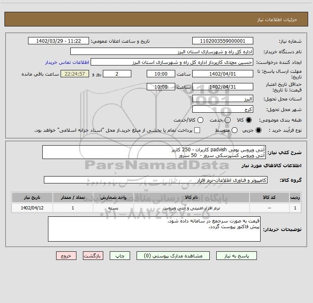Click the response deadline hour 10:00 field
Viewport: 313px width, 303px height.
161,74
